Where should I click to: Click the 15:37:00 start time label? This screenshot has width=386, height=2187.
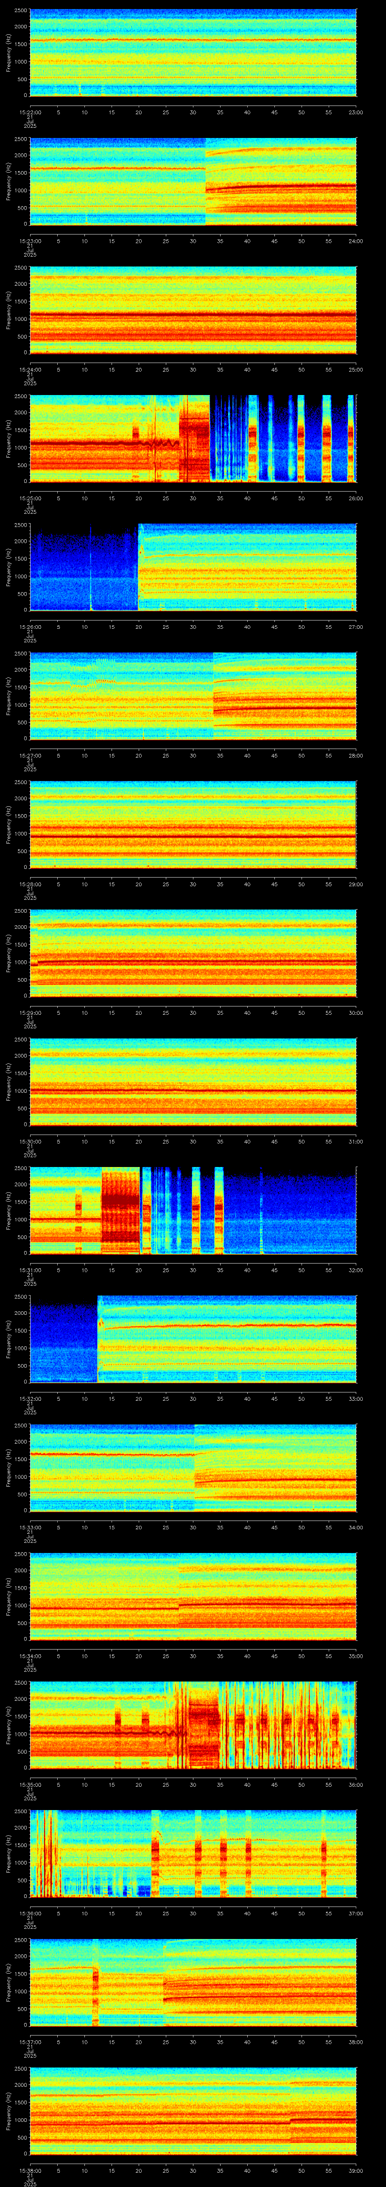[30, 2042]
